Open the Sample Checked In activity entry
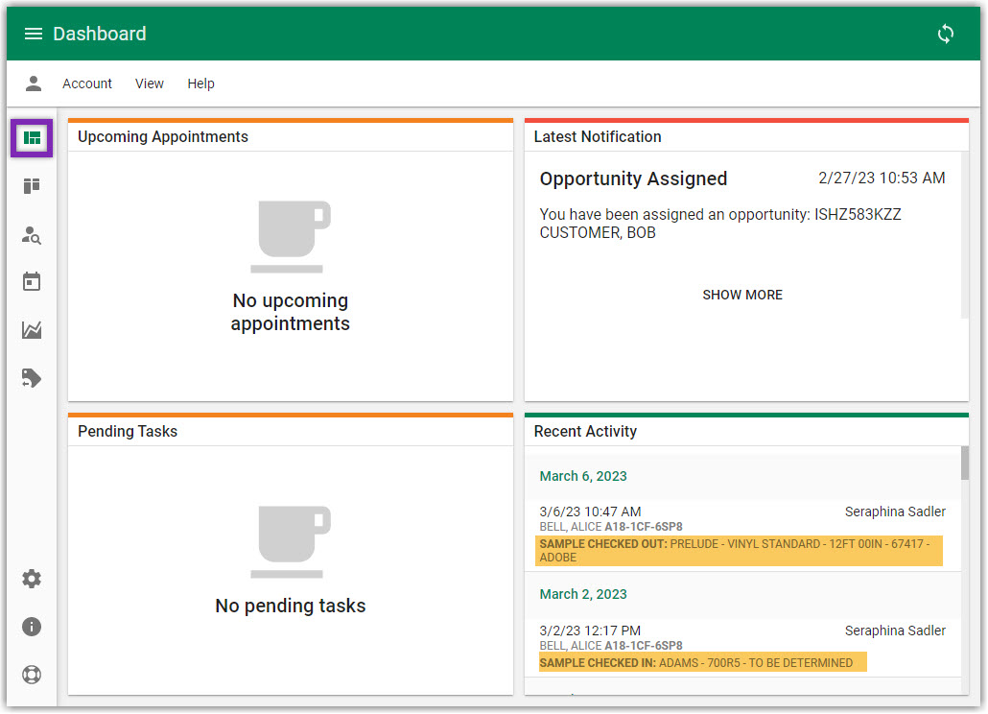This screenshot has height=714, width=988. click(700, 662)
